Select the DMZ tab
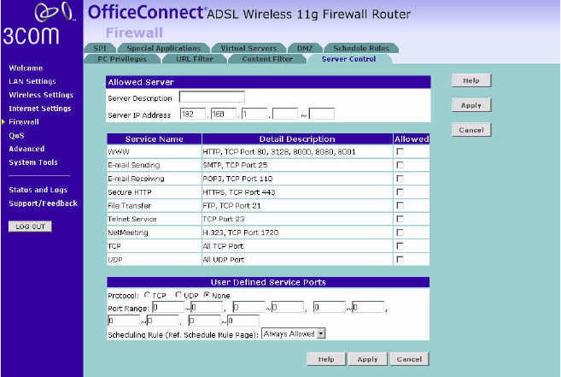Viewport: 561px width, 377px height. coord(305,48)
